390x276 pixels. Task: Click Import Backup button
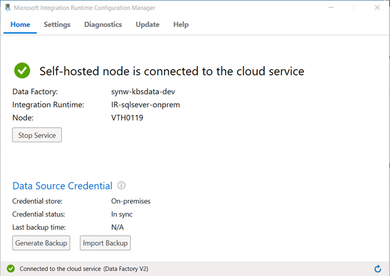(x=105, y=243)
